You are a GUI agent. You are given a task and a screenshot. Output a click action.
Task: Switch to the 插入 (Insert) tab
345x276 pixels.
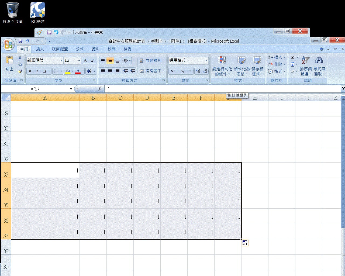click(x=40, y=49)
